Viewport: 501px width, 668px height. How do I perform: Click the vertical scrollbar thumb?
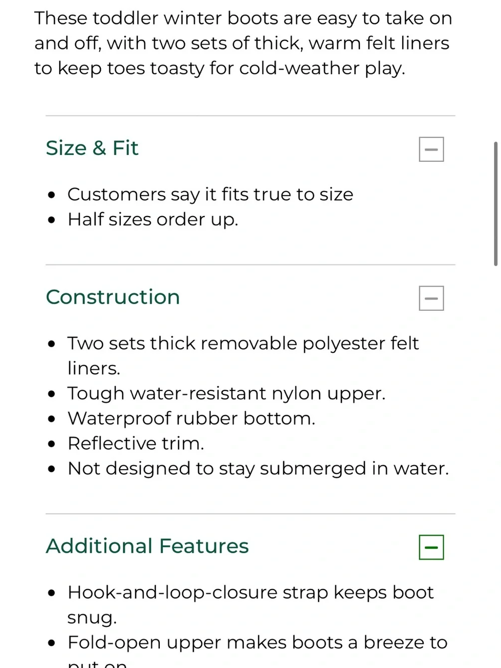click(x=495, y=203)
